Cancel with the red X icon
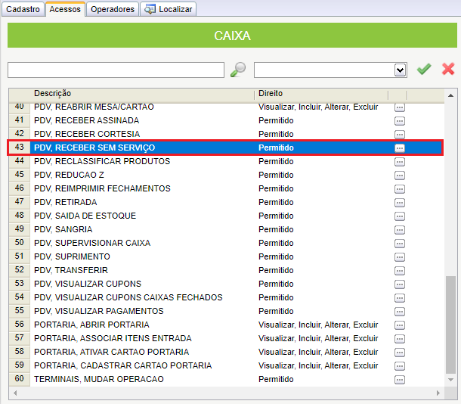Image resolution: width=461 pixels, height=404 pixels. click(448, 70)
